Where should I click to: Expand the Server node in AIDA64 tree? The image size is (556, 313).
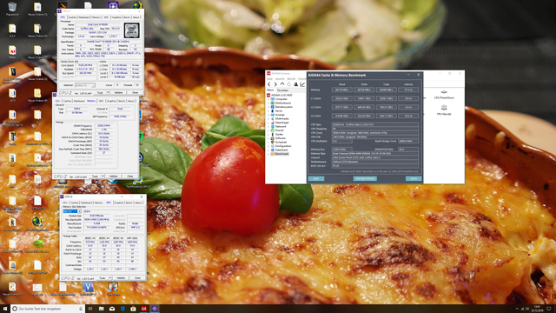pos(268,110)
